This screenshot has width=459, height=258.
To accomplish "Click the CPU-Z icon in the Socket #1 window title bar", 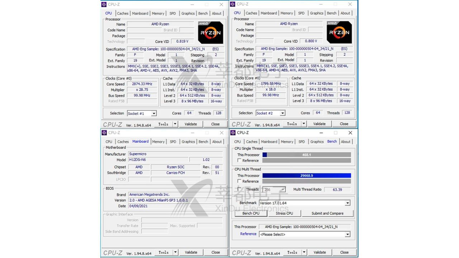I will 104,4.
